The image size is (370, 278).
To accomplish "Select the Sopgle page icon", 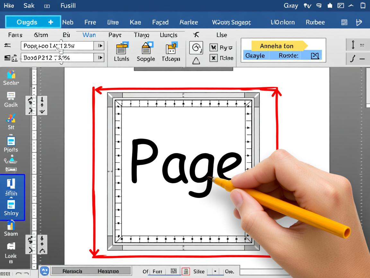I will 146,48.
